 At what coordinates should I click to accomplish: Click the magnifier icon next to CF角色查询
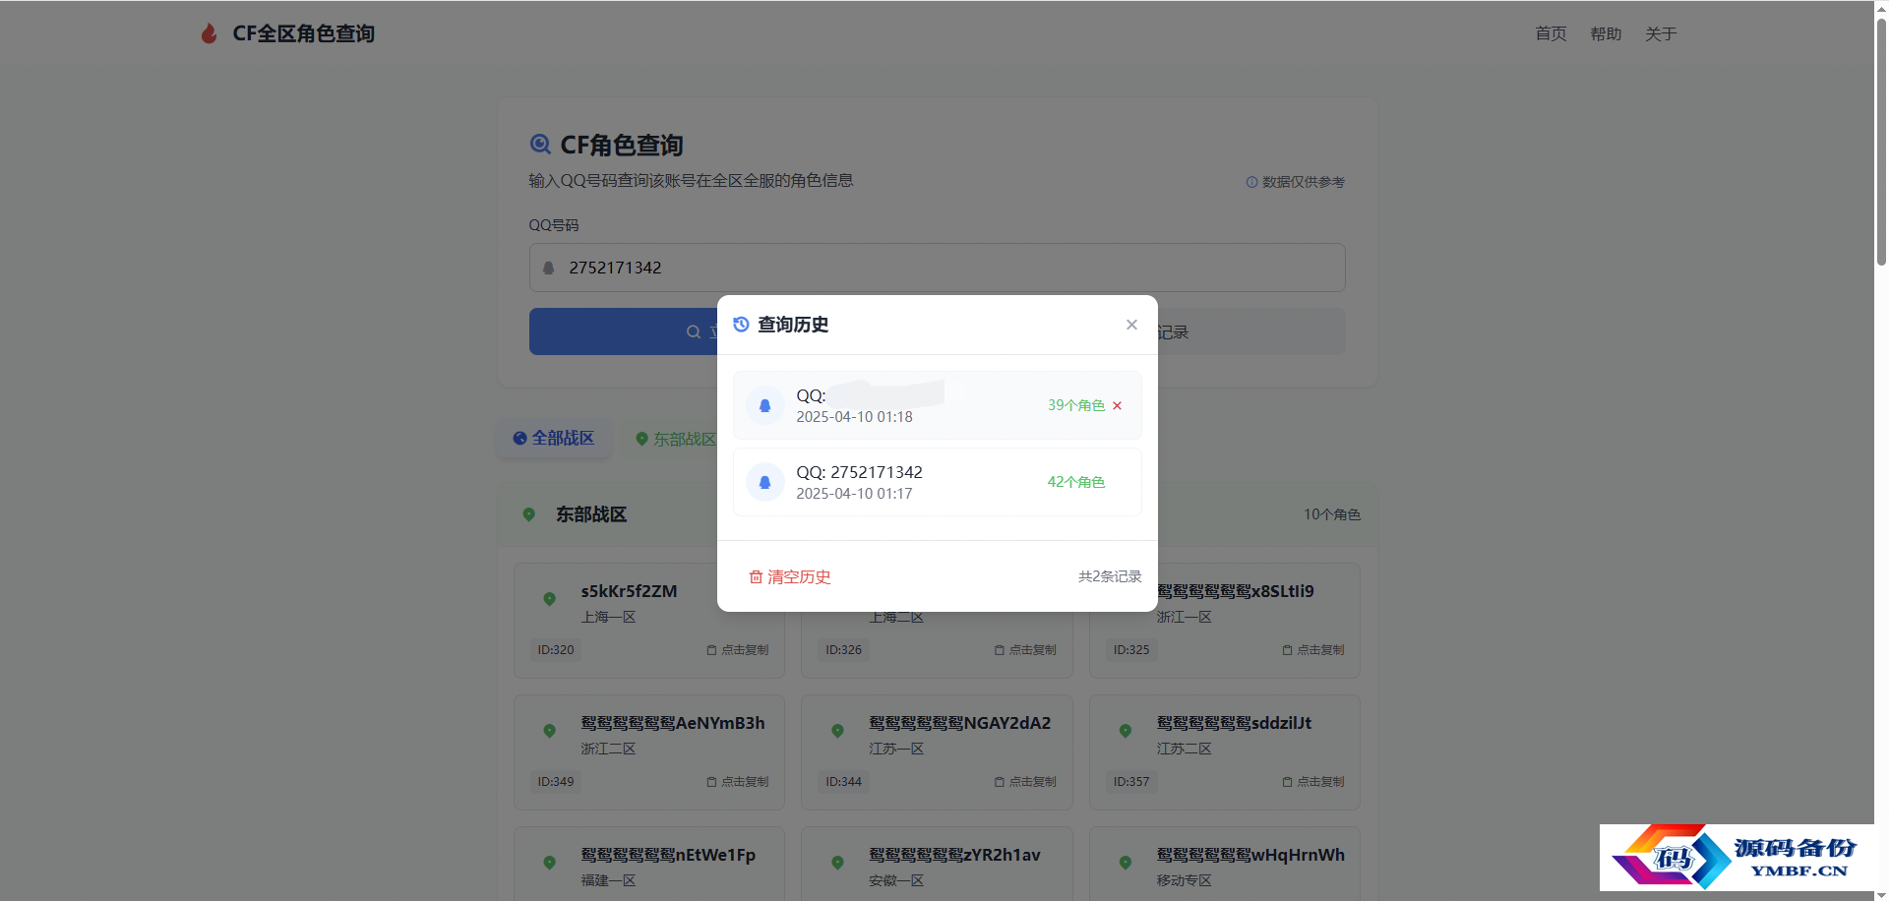click(x=540, y=145)
